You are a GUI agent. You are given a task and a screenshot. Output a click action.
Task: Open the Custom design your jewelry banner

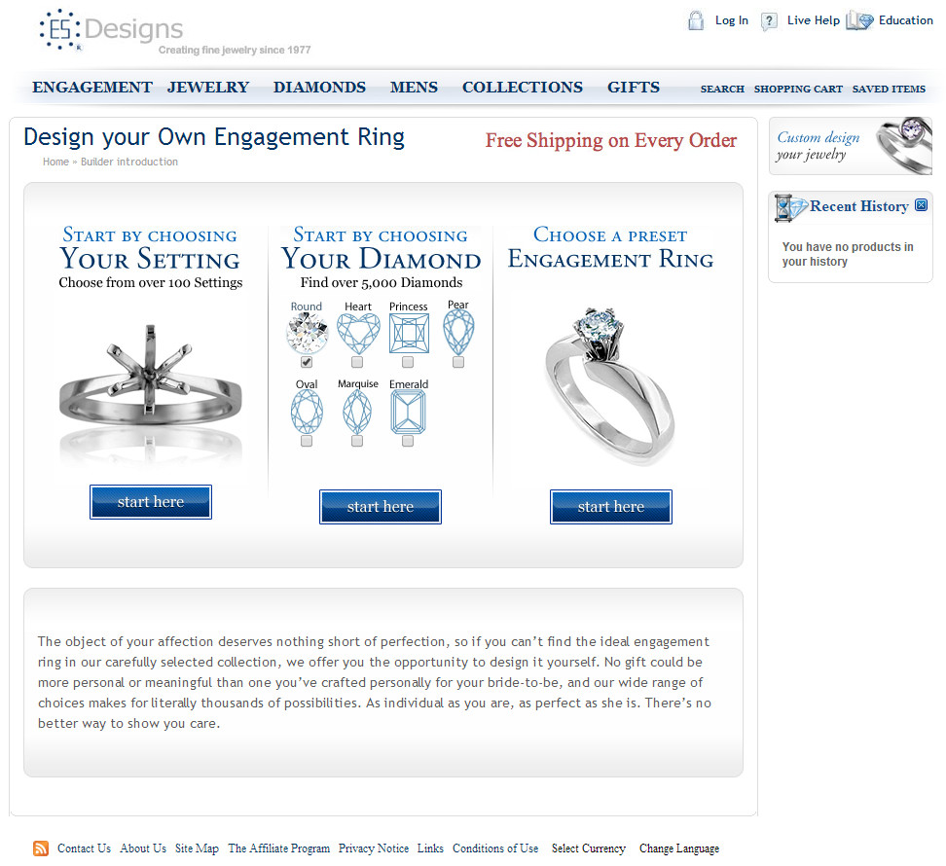pyautogui.click(x=851, y=146)
